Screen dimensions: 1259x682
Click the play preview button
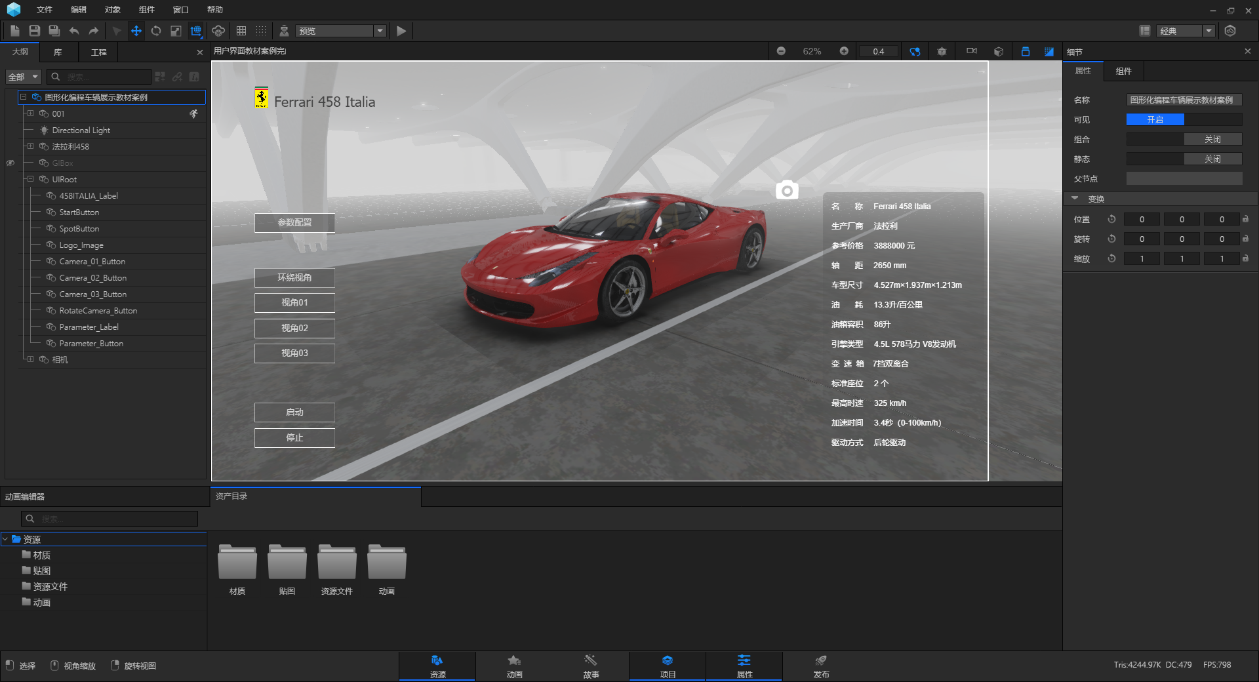(x=401, y=31)
